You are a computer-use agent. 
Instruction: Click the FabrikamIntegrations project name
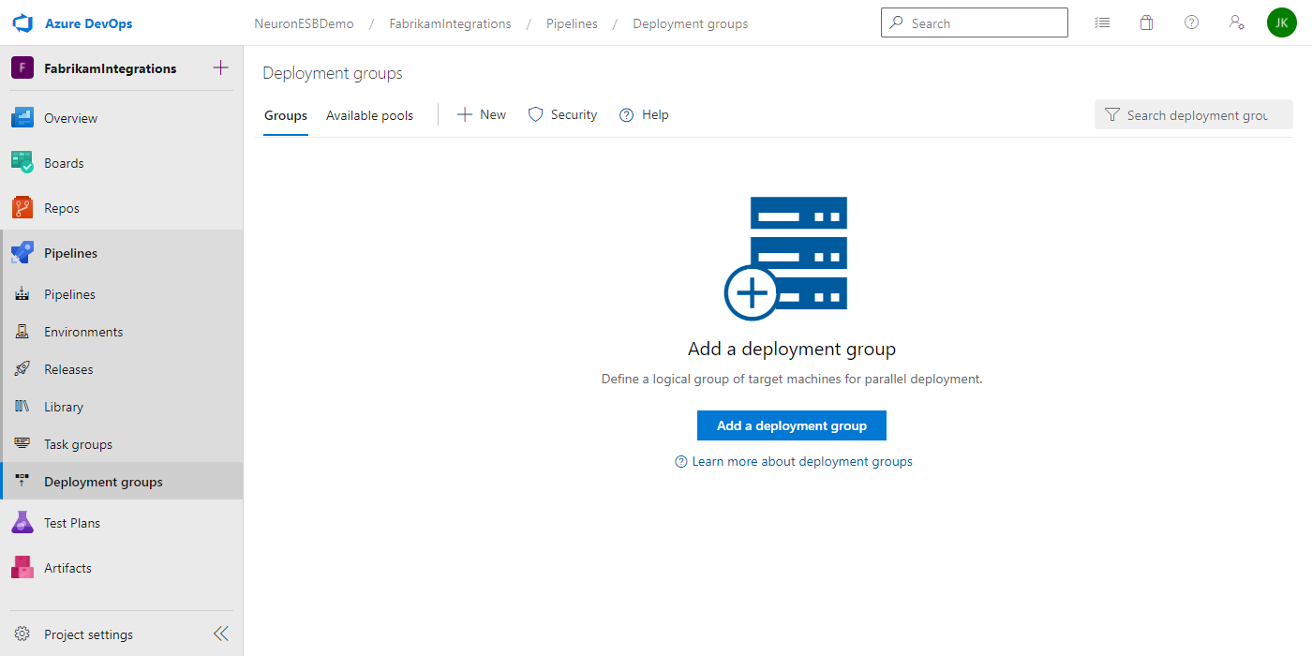(x=111, y=68)
